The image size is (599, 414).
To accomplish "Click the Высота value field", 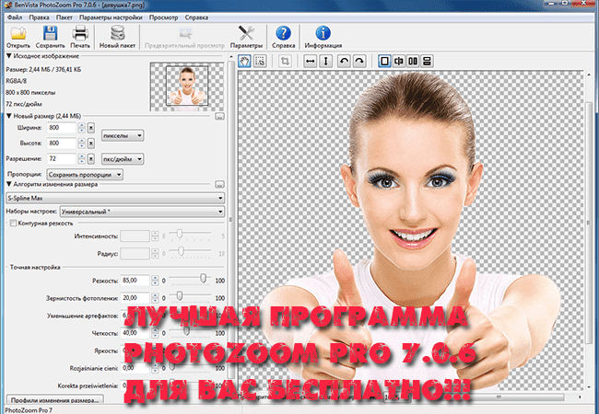I will click(62, 144).
